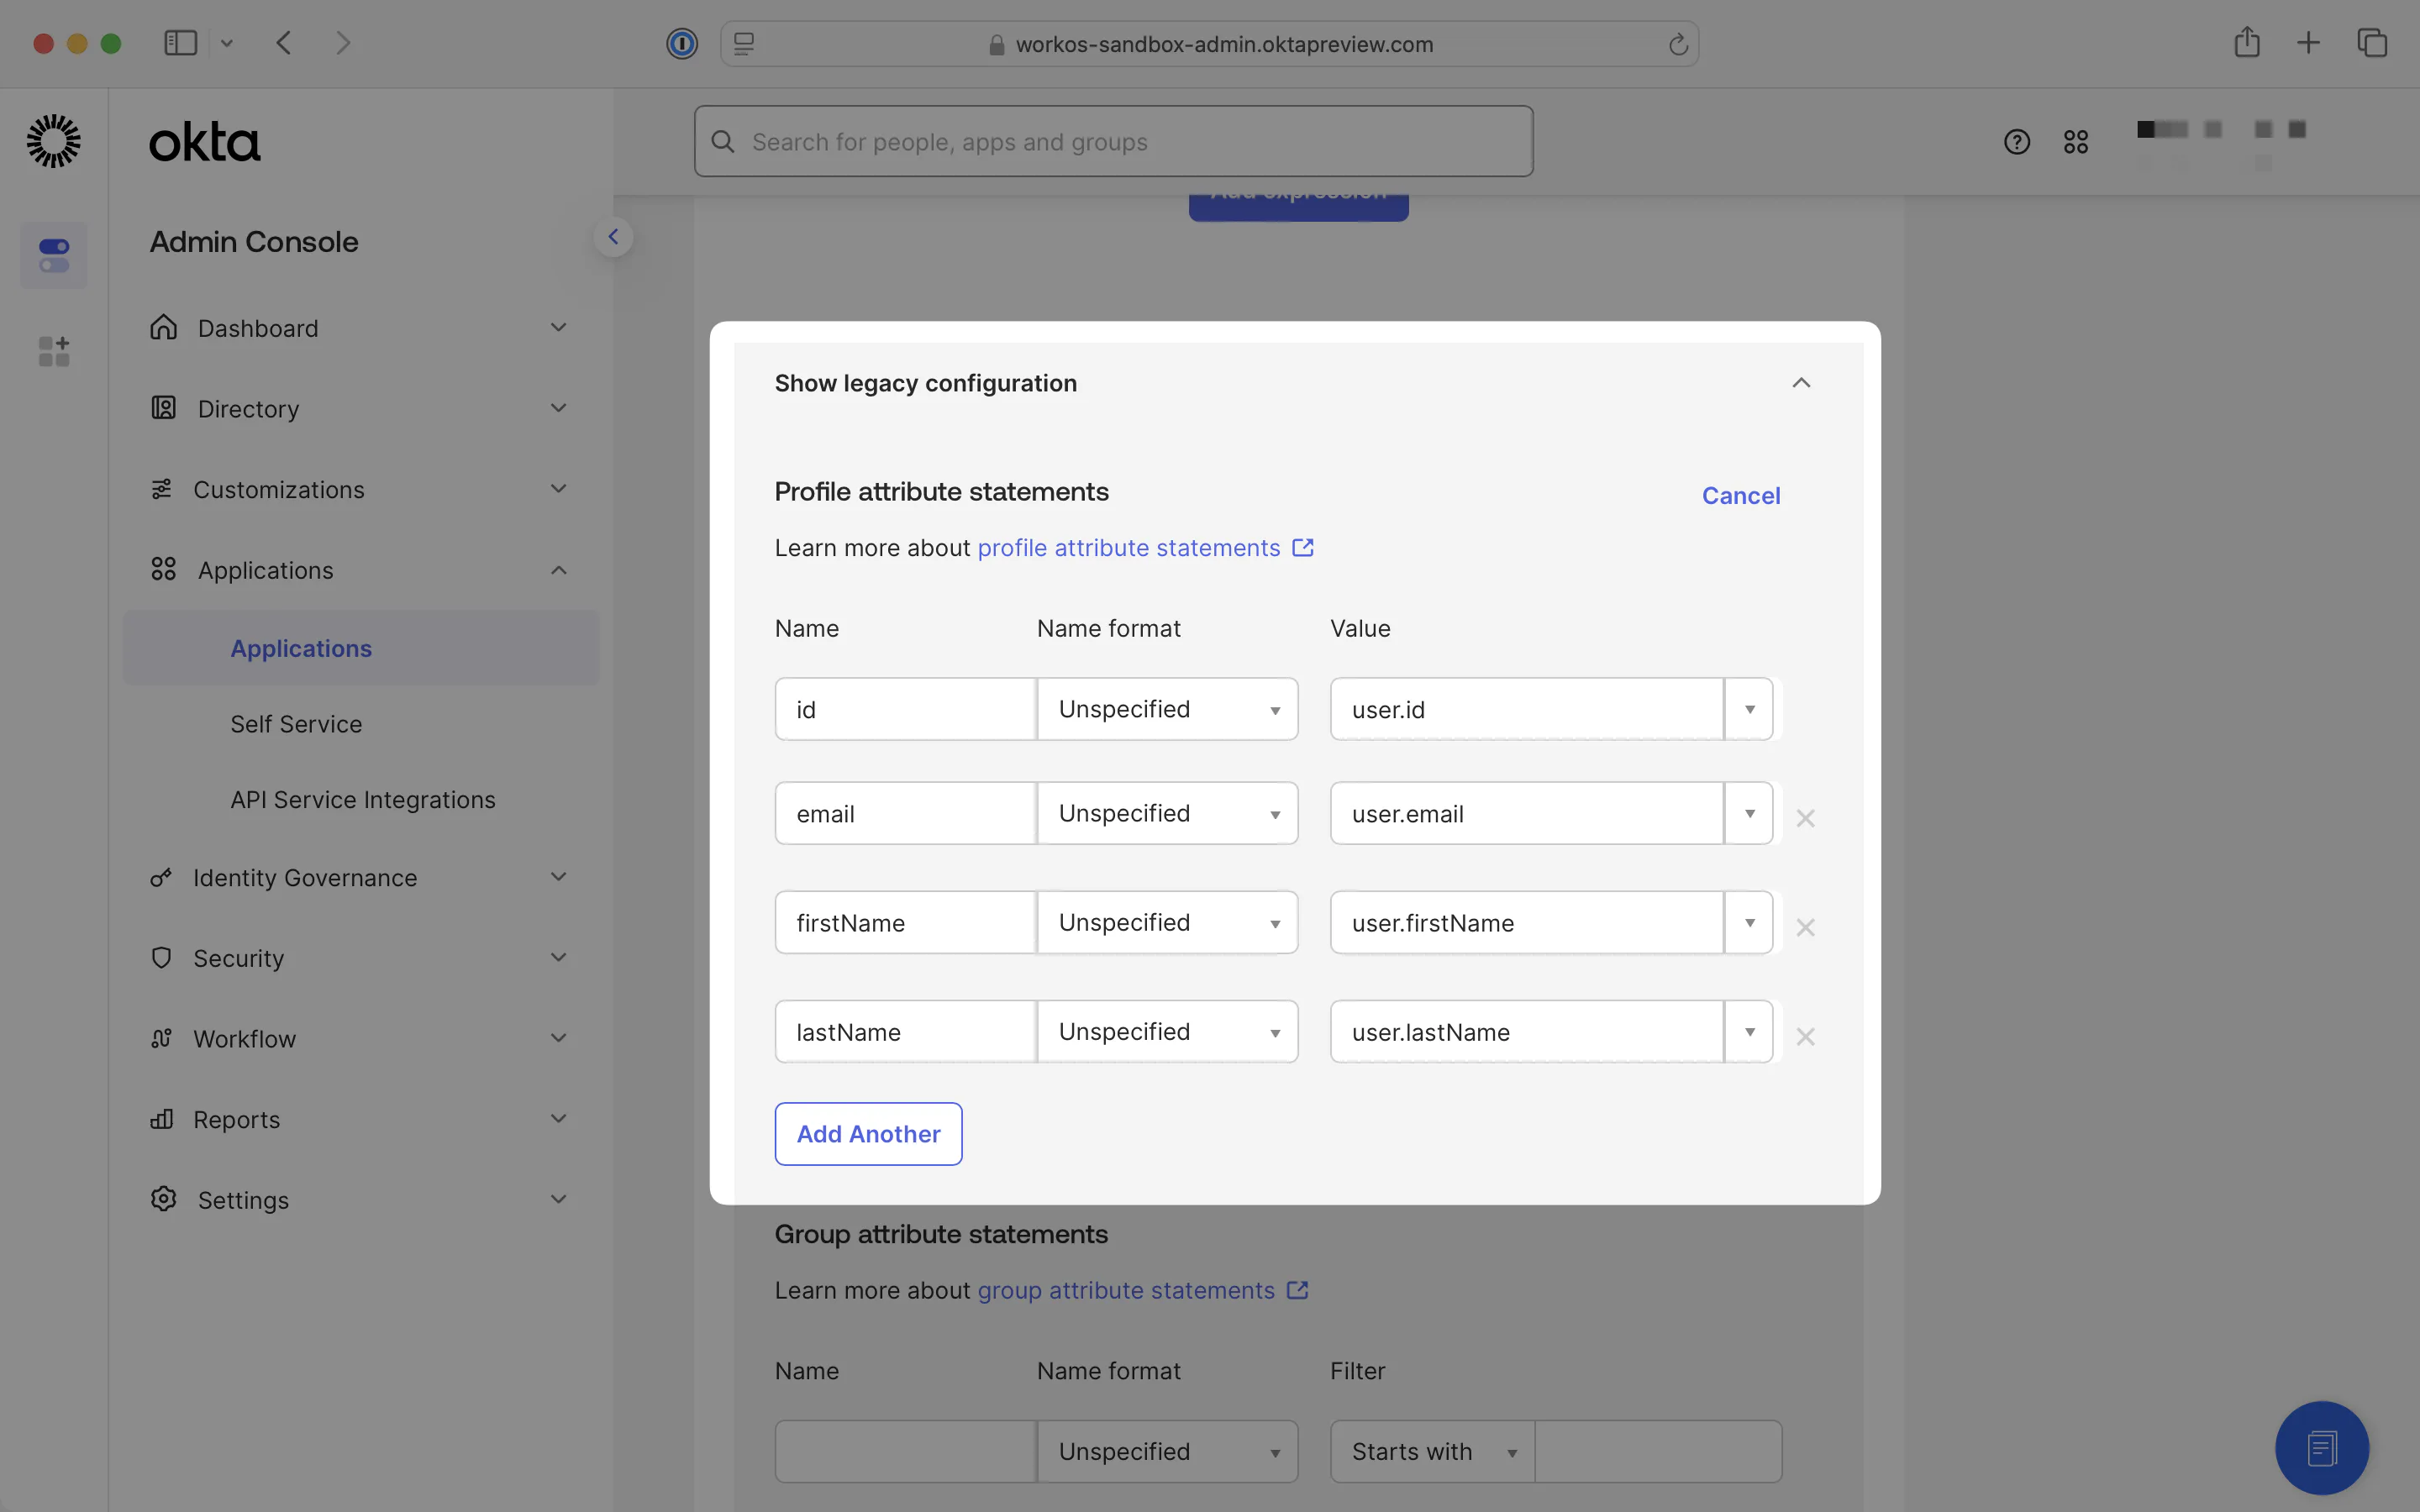Remove the lastName attribute row
The image size is (2420, 1512).
(x=1804, y=1036)
